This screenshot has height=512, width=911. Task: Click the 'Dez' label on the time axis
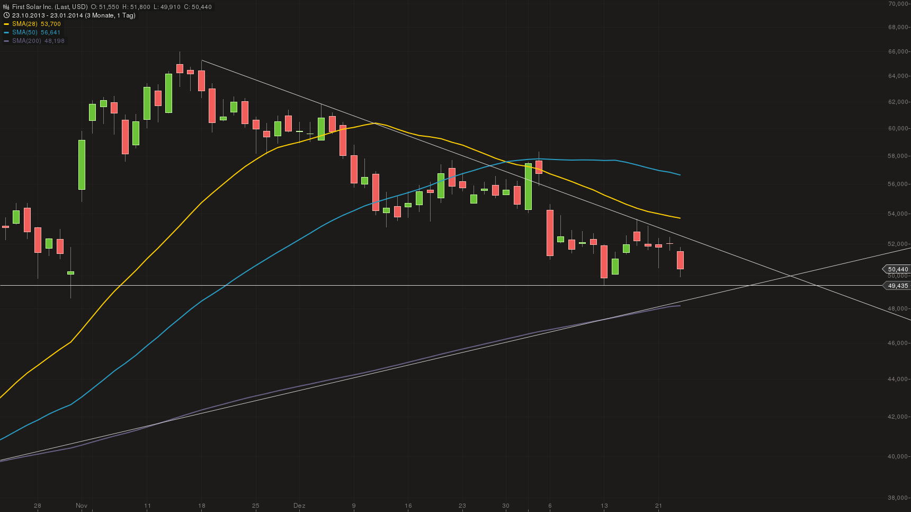[x=299, y=506]
